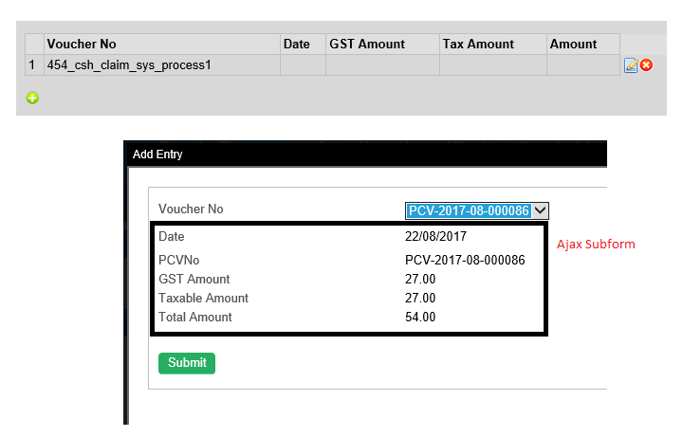Click the empty Date cell in row 1
Screen dimensions: 683x437
tap(302, 65)
